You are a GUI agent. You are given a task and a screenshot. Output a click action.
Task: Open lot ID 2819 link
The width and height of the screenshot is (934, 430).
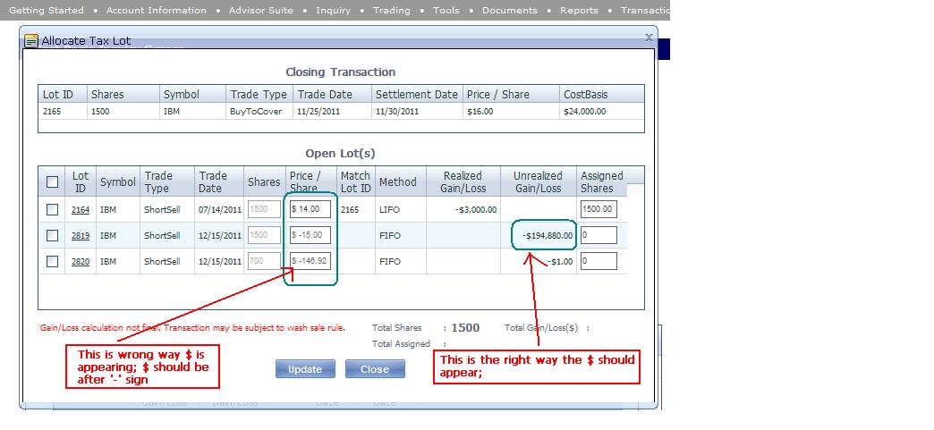click(x=81, y=235)
